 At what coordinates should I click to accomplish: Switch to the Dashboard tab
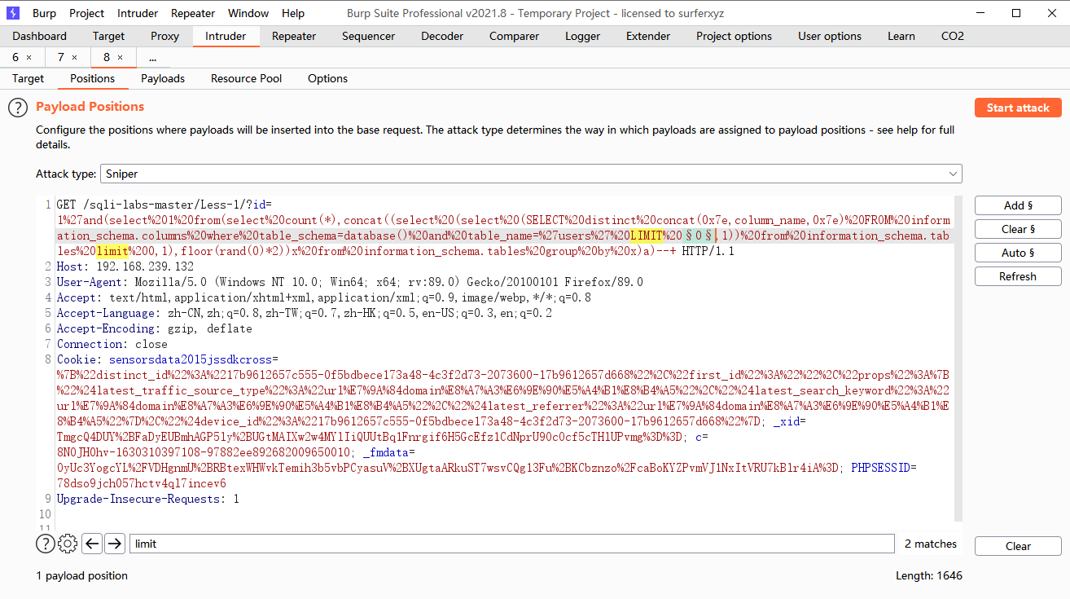40,36
